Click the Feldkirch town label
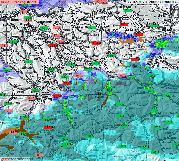The width and height of the screenshot is (179, 161). pyautogui.click(x=166, y=58)
